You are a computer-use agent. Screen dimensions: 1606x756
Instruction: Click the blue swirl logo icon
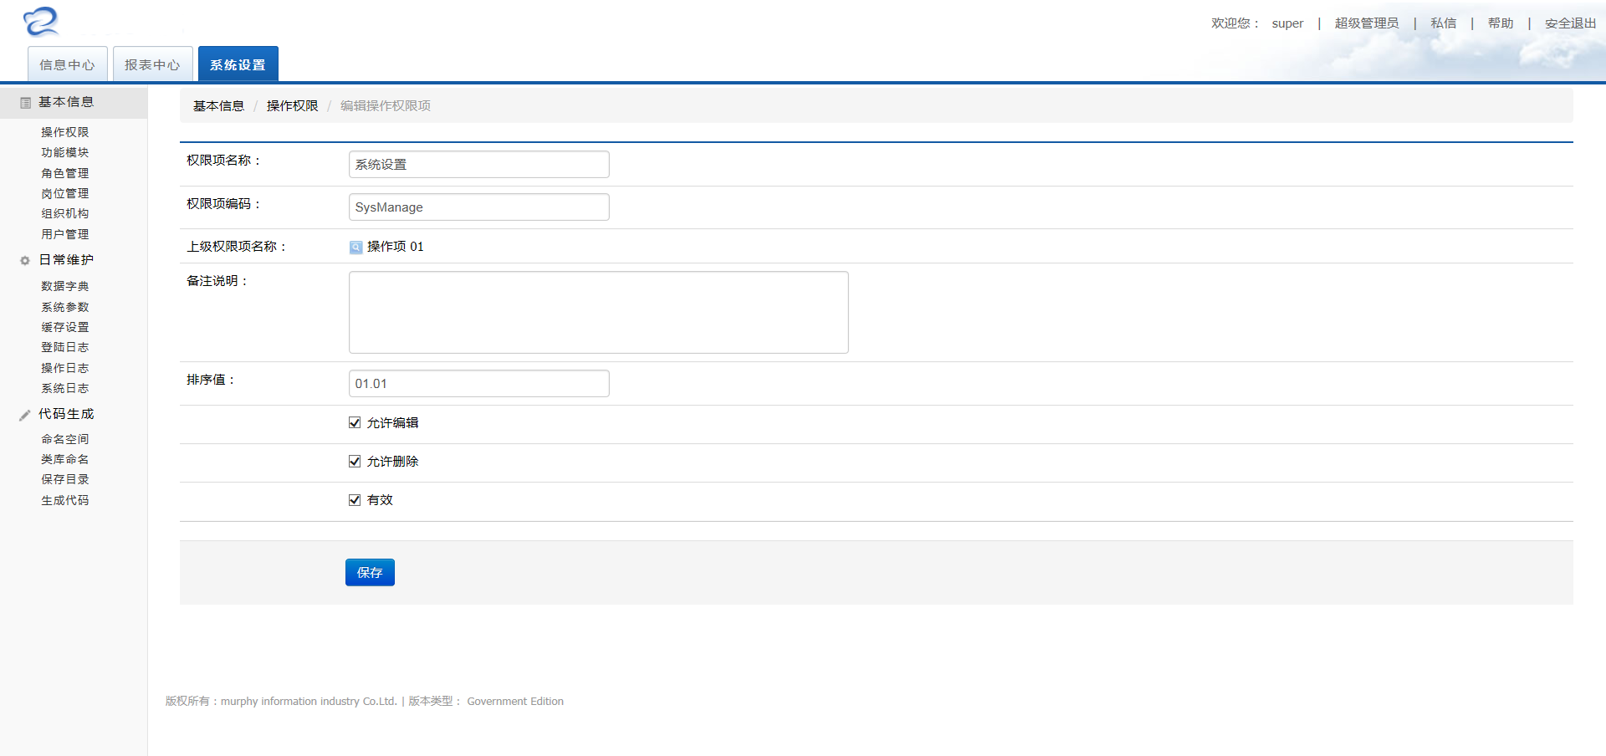pyautogui.click(x=41, y=21)
